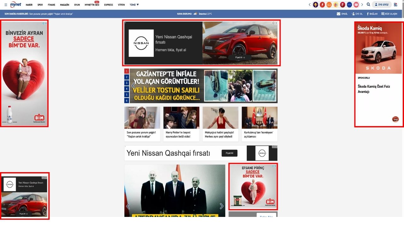Open the breaking news headline in the blue bar
404x227 pixels.
(x=51, y=14)
